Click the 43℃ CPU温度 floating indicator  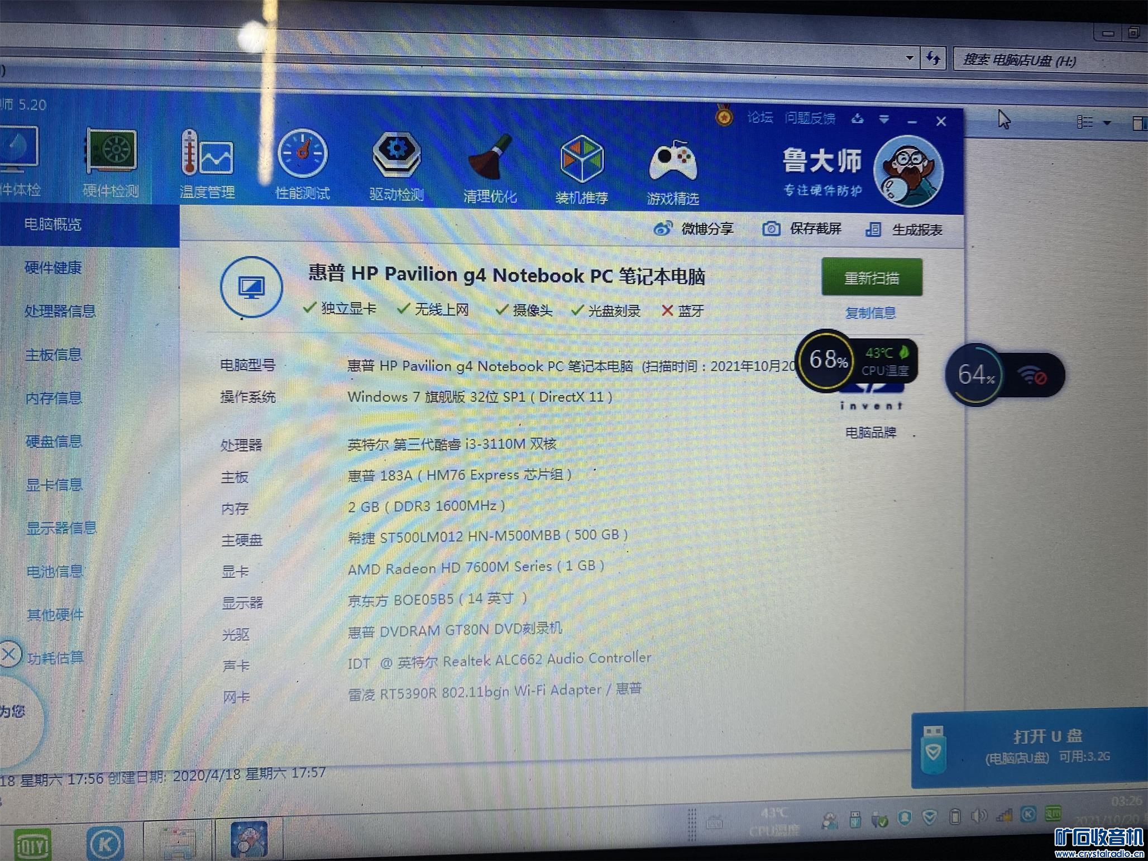tap(886, 361)
